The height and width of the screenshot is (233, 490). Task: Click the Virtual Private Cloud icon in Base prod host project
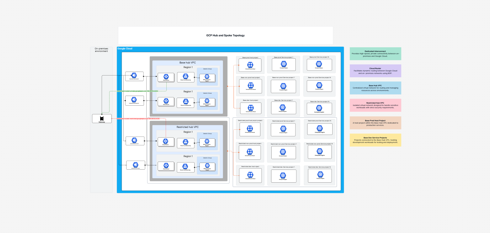(250, 65)
